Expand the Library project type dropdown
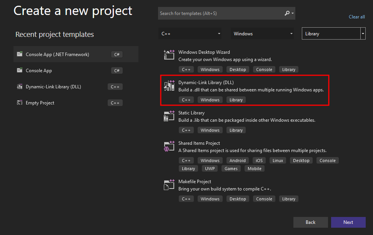 pos(363,34)
